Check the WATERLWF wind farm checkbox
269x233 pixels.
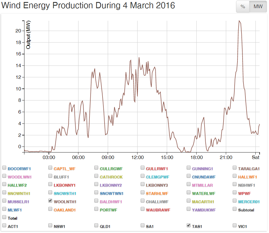(x=189, y=192)
